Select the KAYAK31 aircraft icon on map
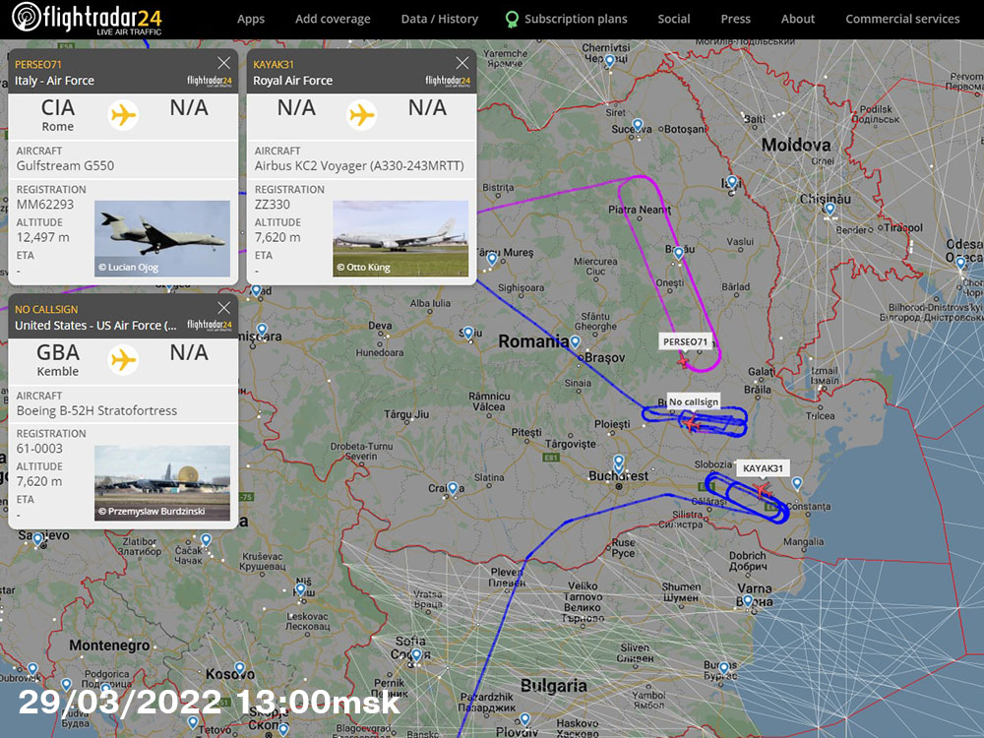984x738 pixels. [762, 489]
